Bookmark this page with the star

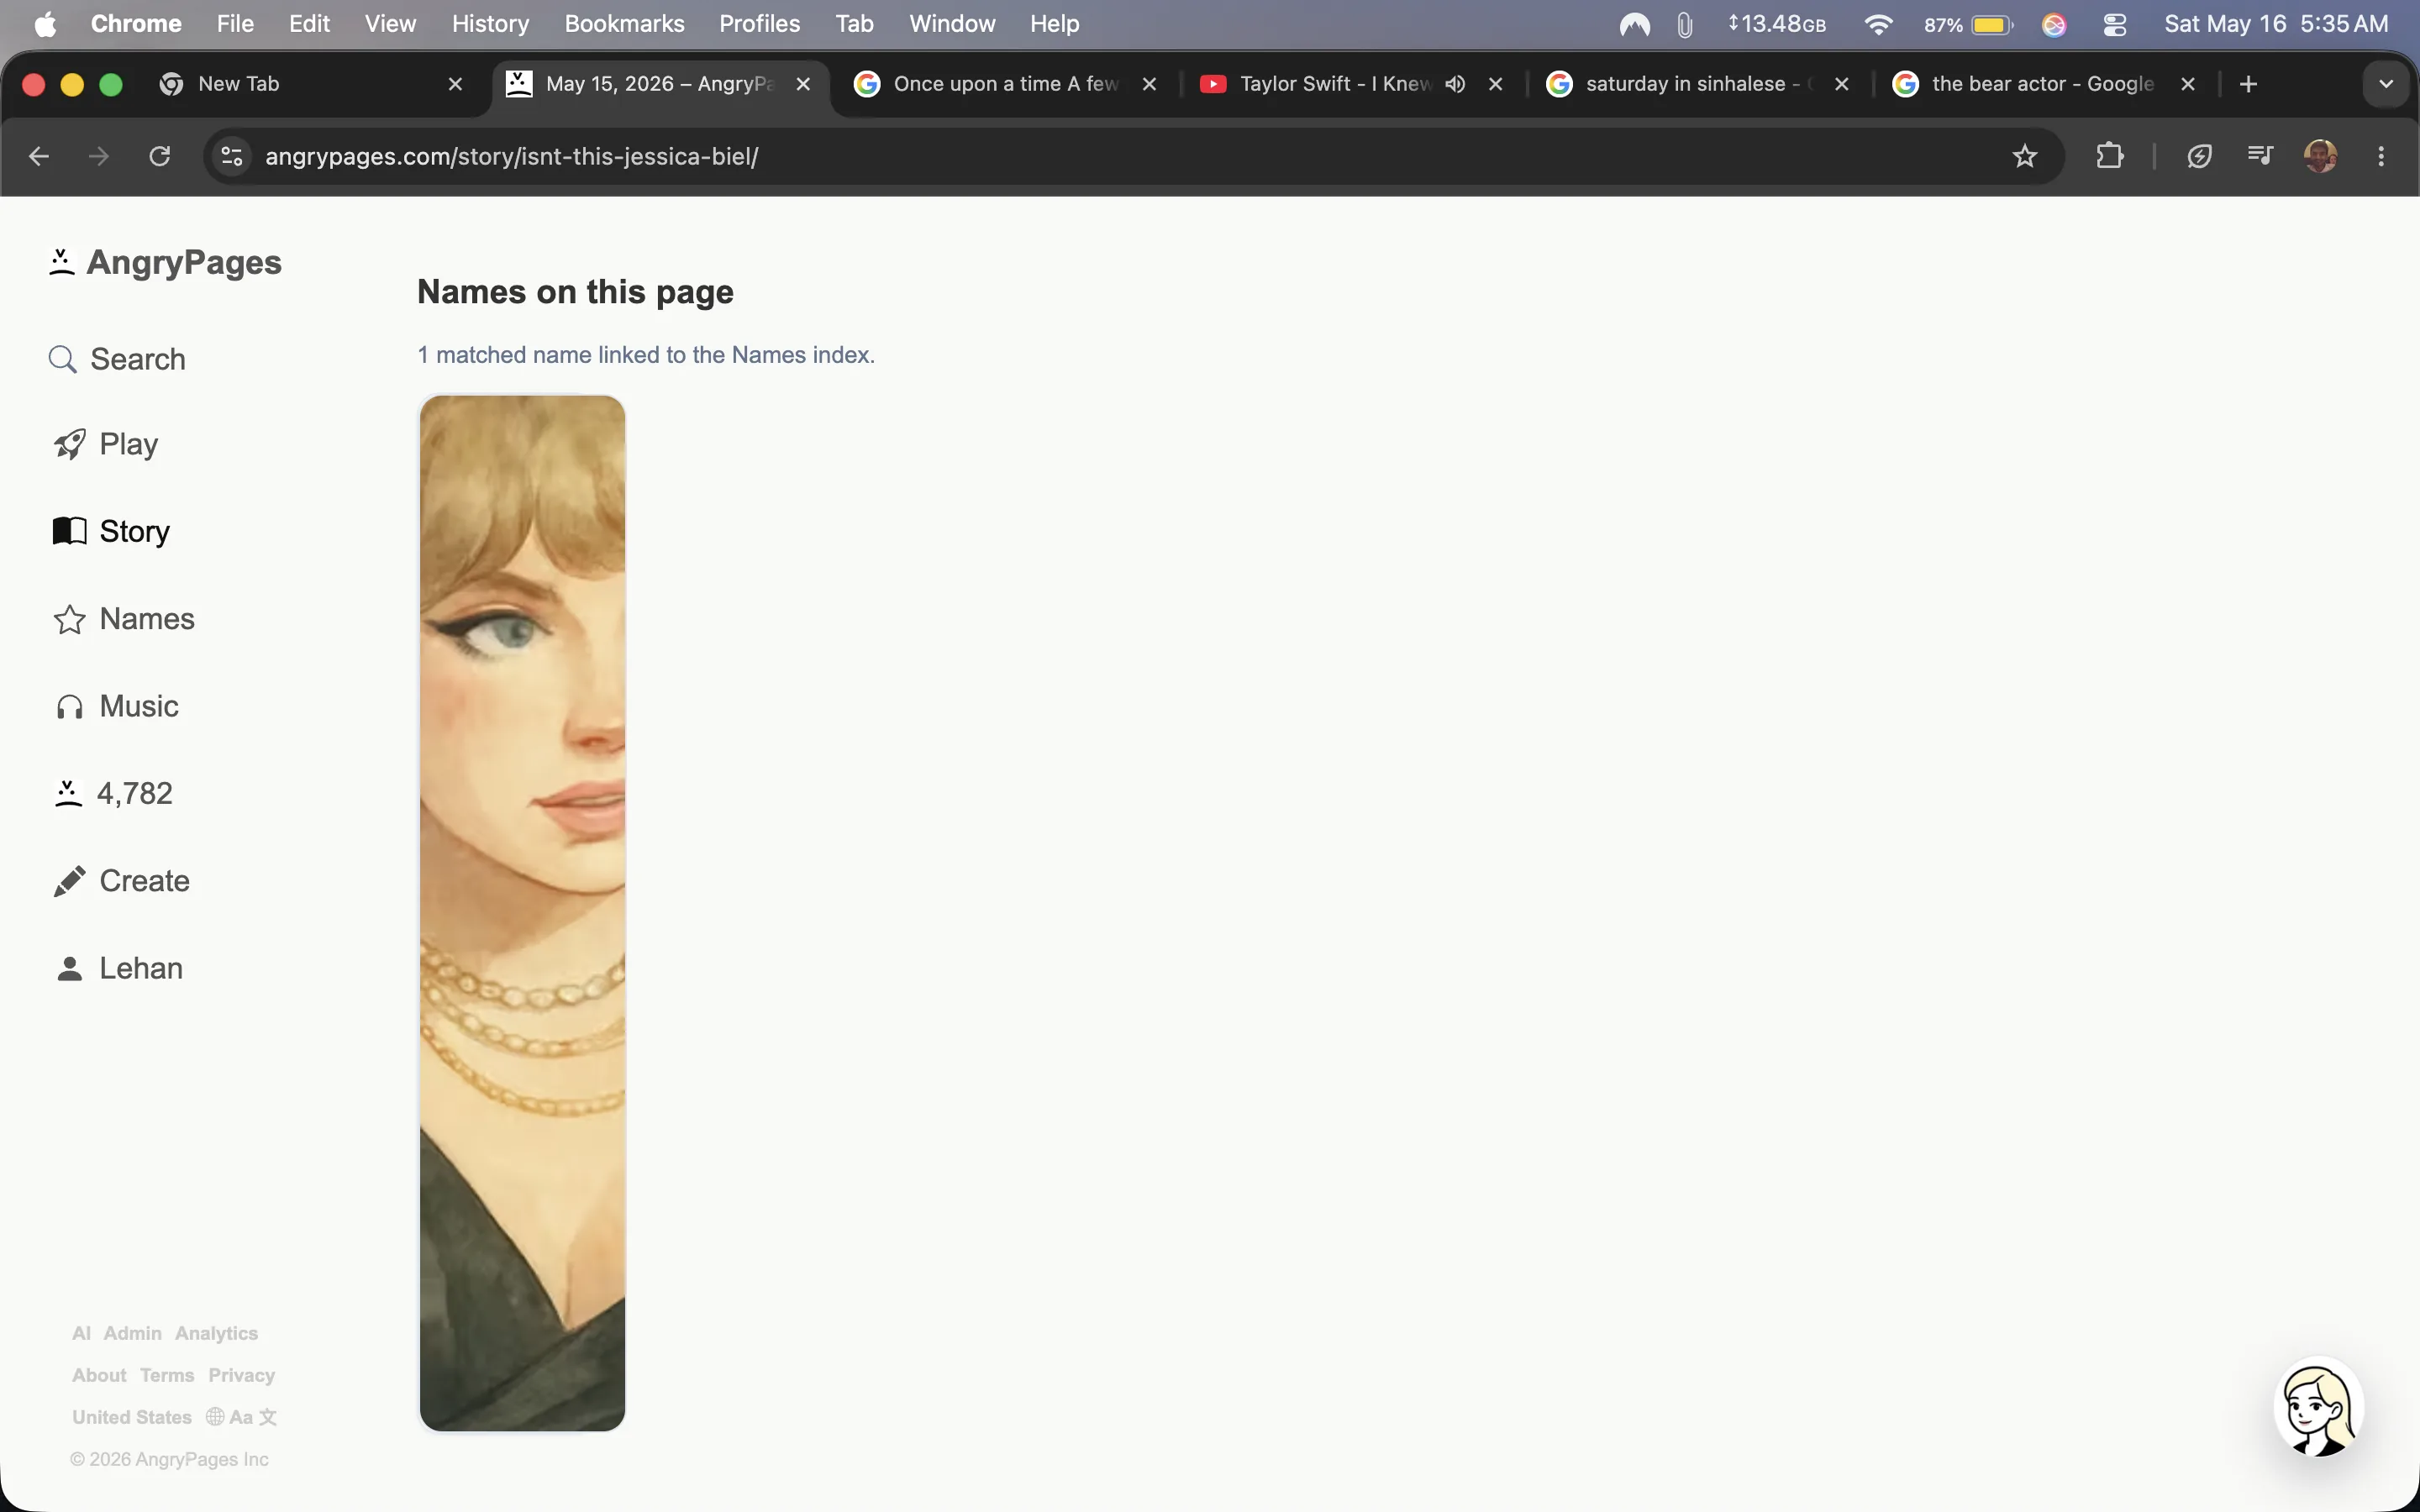point(2025,156)
